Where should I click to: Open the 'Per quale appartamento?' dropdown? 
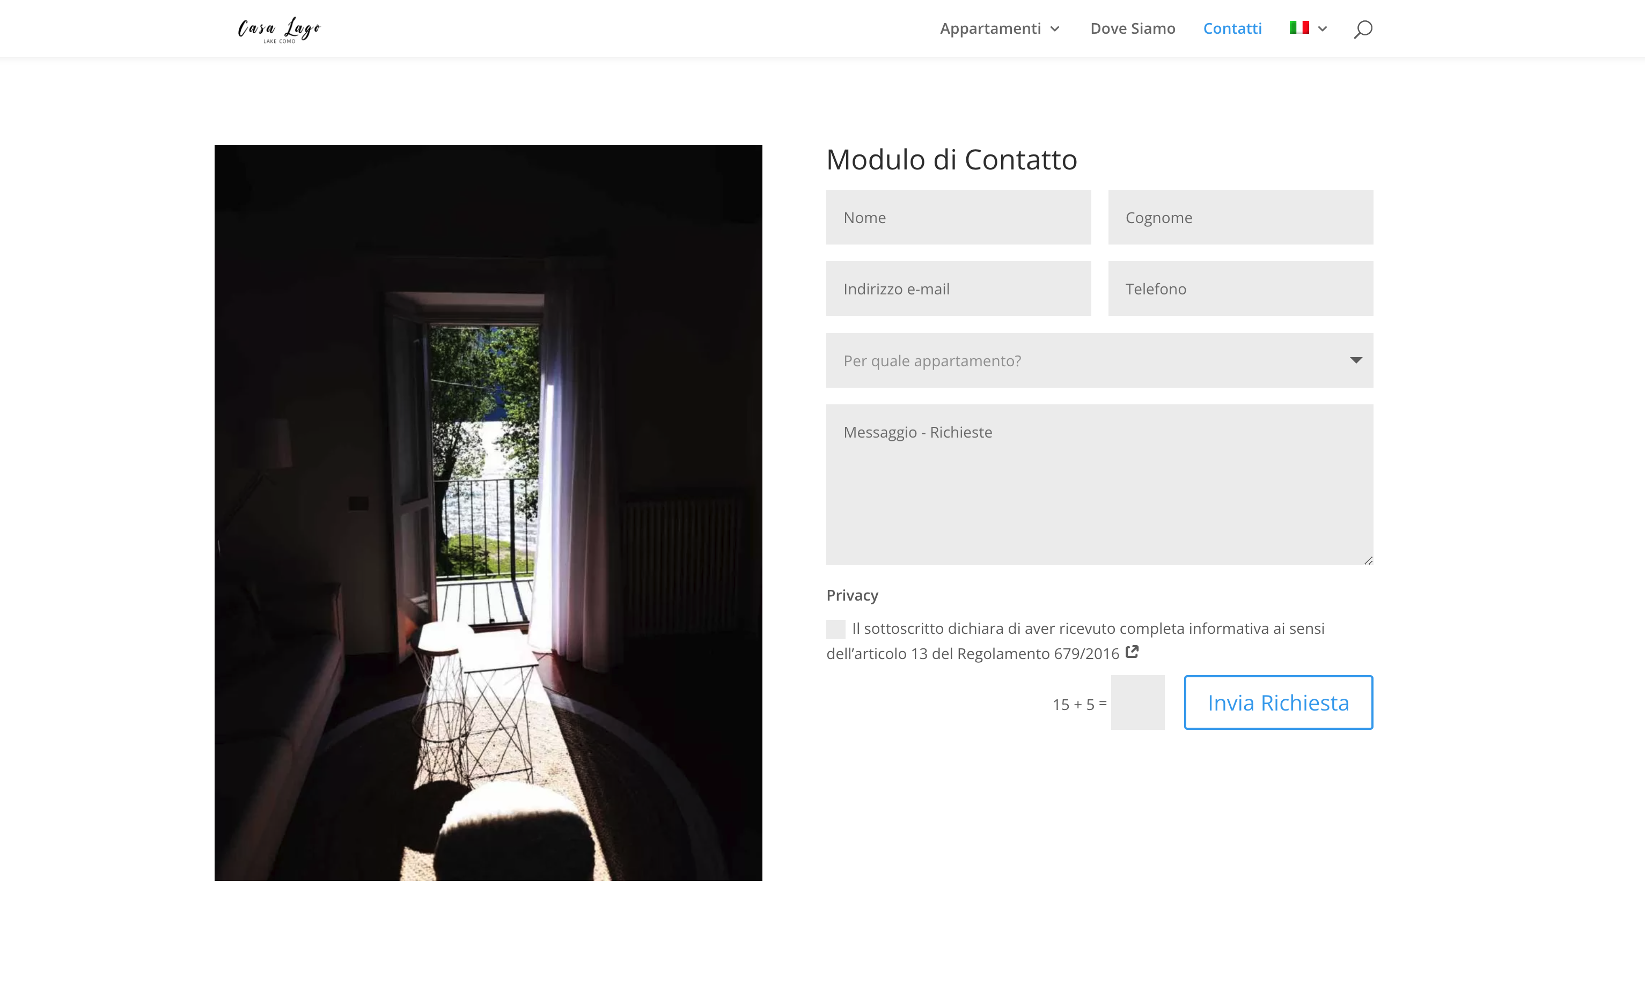point(1099,360)
